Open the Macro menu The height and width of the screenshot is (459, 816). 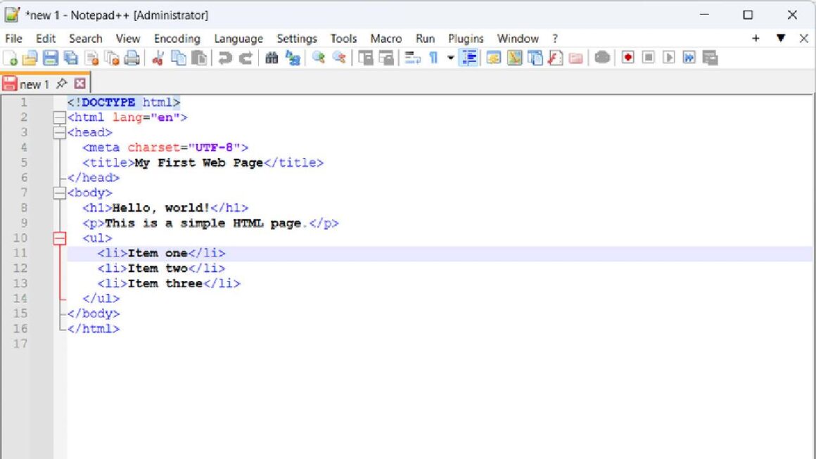[386, 39]
